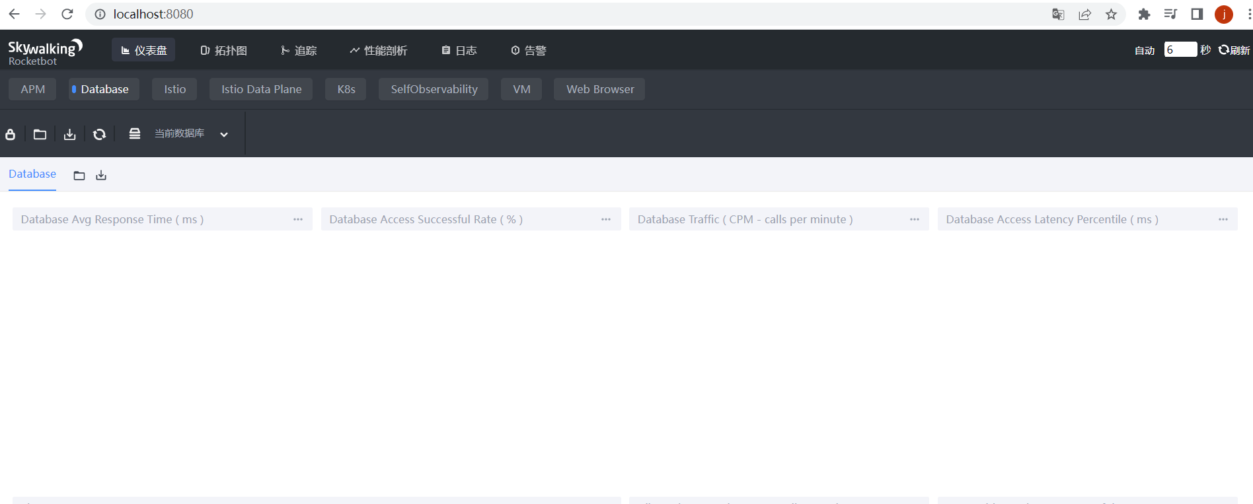Image resolution: width=1253 pixels, height=504 pixels.
Task: Click the SkyWalking Rocketbot logo
Action: [x=45, y=52]
